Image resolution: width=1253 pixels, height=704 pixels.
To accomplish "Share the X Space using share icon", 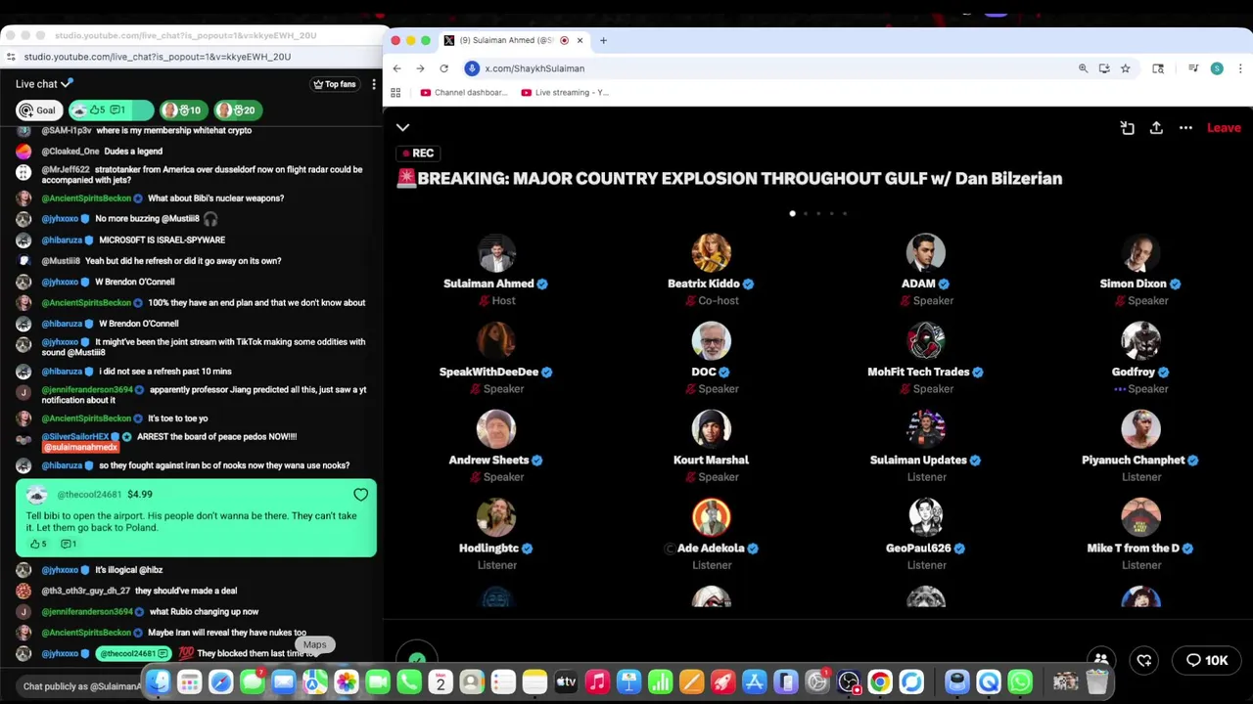I will pos(1156,128).
